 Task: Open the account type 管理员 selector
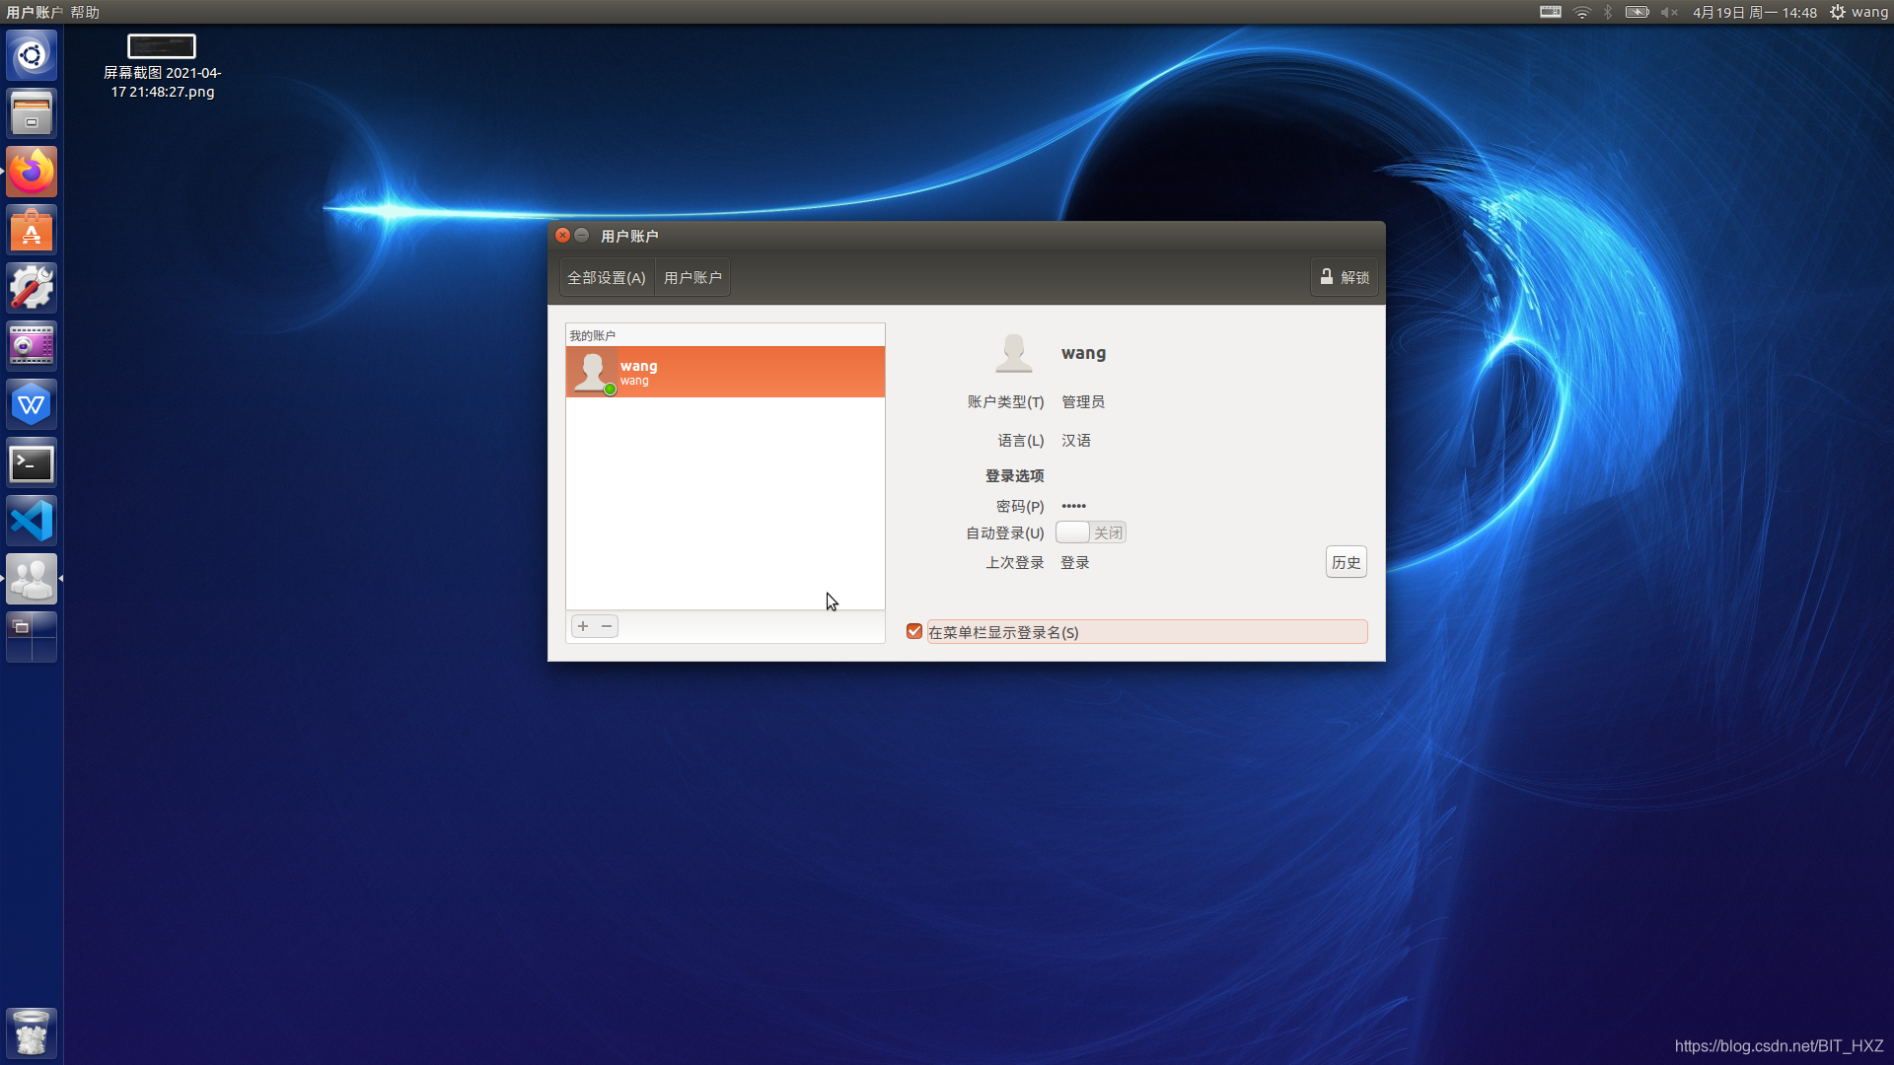pyautogui.click(x=1083, y=402)
